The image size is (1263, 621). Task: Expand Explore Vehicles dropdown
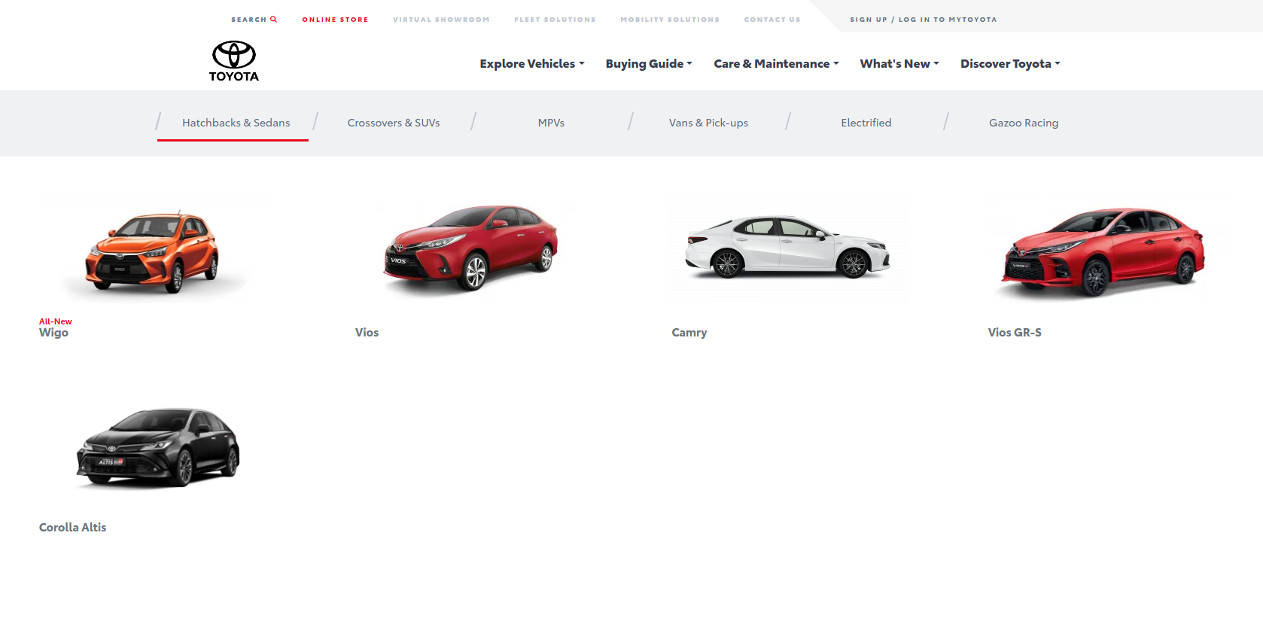pyautogui.click(x=532, y=64)
